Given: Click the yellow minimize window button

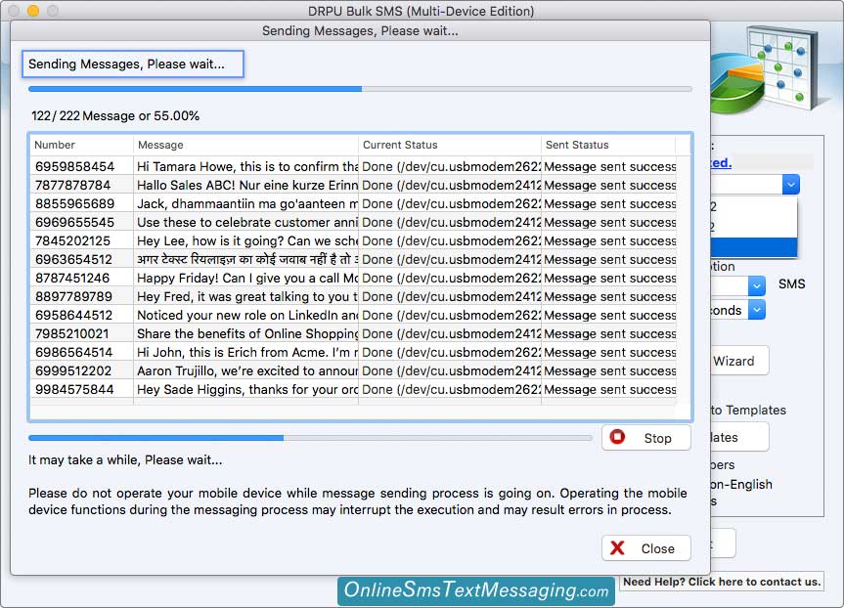Looking at the screenshot, I should 33,10.
